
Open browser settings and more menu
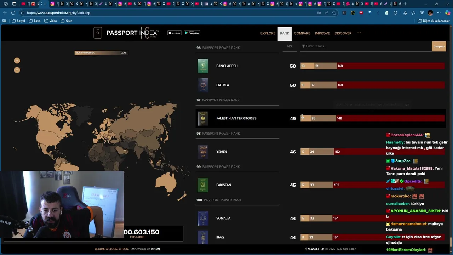pos(439,13)
